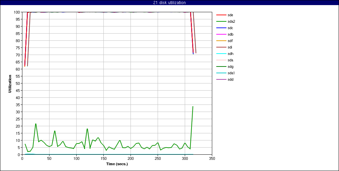Screen dimensions: 339x171
Task: Click the 100 tick on the y-axis
Action: (18, 12)
